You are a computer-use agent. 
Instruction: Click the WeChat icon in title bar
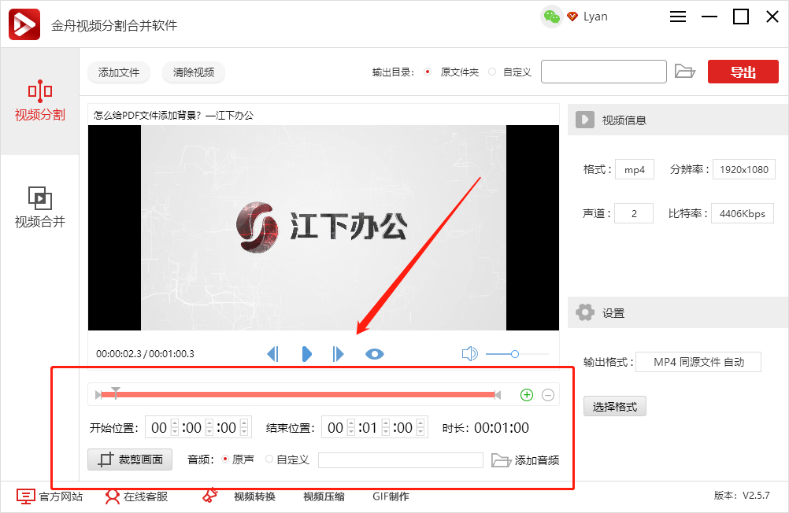click(x=551, y=17)
